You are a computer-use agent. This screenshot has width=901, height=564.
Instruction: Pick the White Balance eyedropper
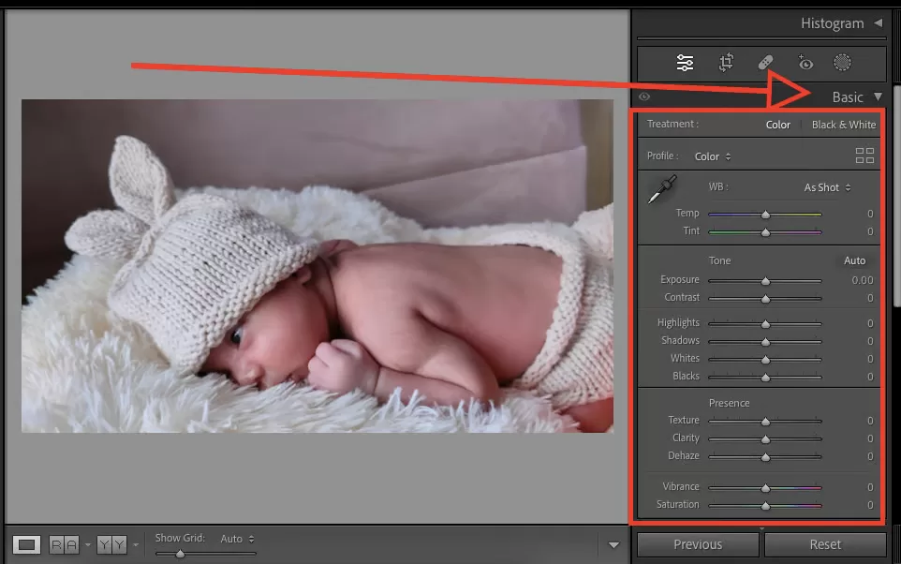(x=662, y=189)
